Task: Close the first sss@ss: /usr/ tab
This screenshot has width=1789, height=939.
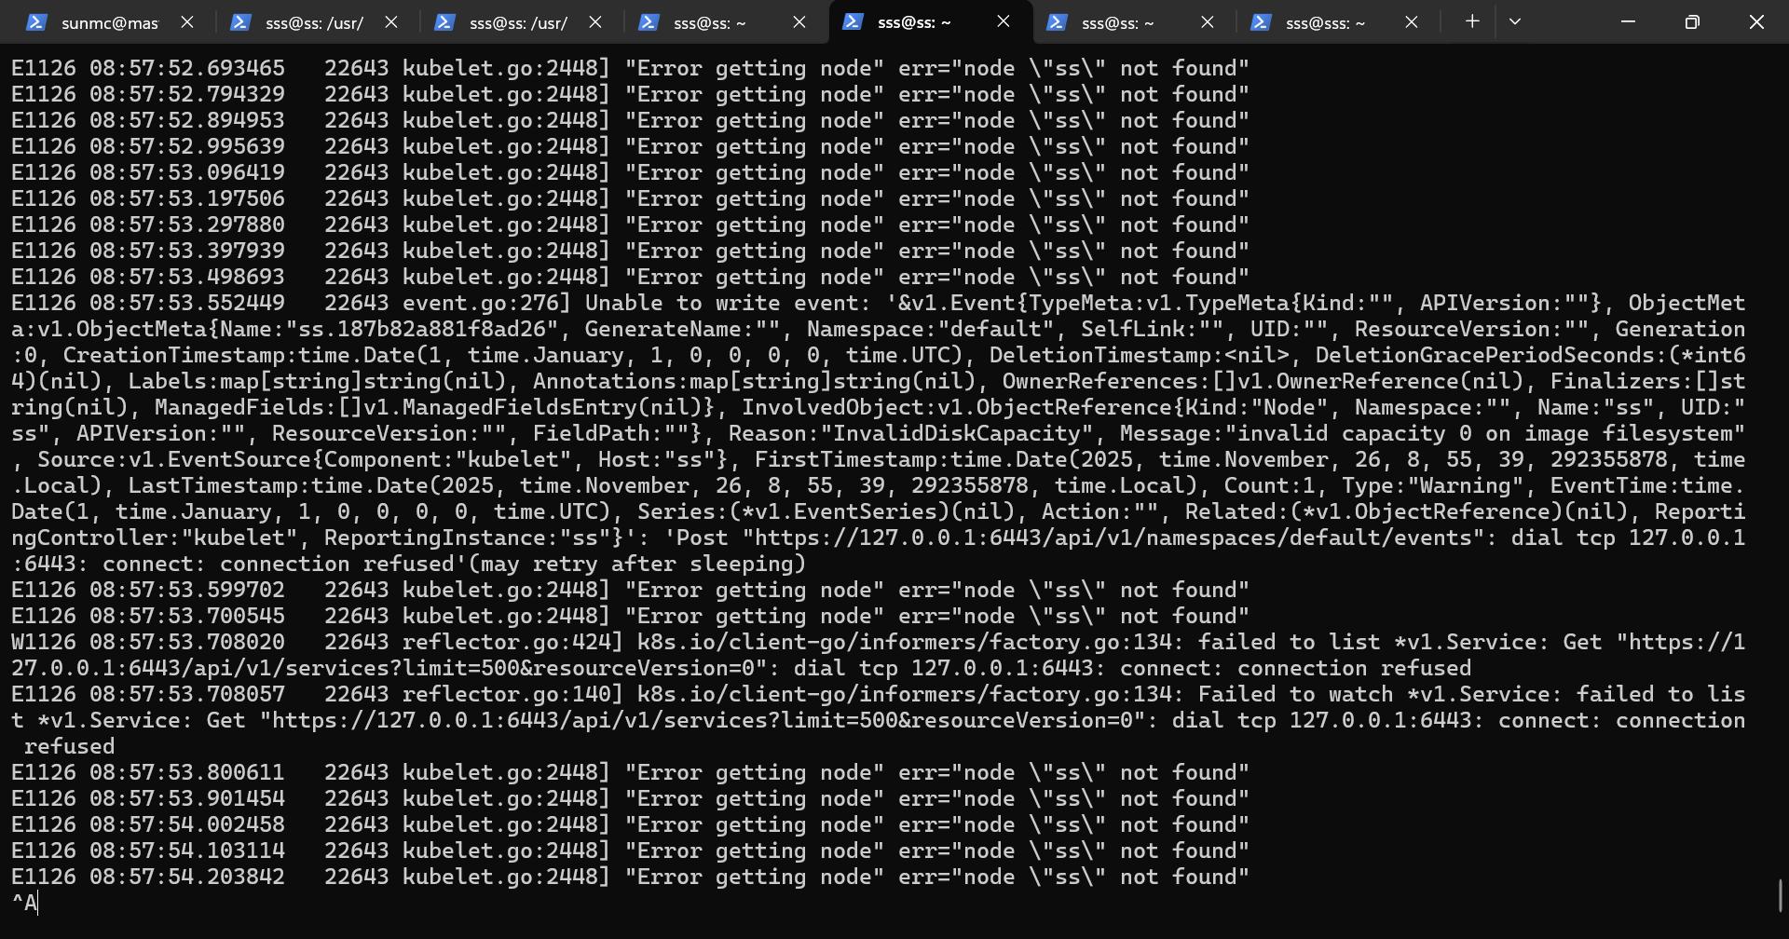Action: (x=391, y=22)
